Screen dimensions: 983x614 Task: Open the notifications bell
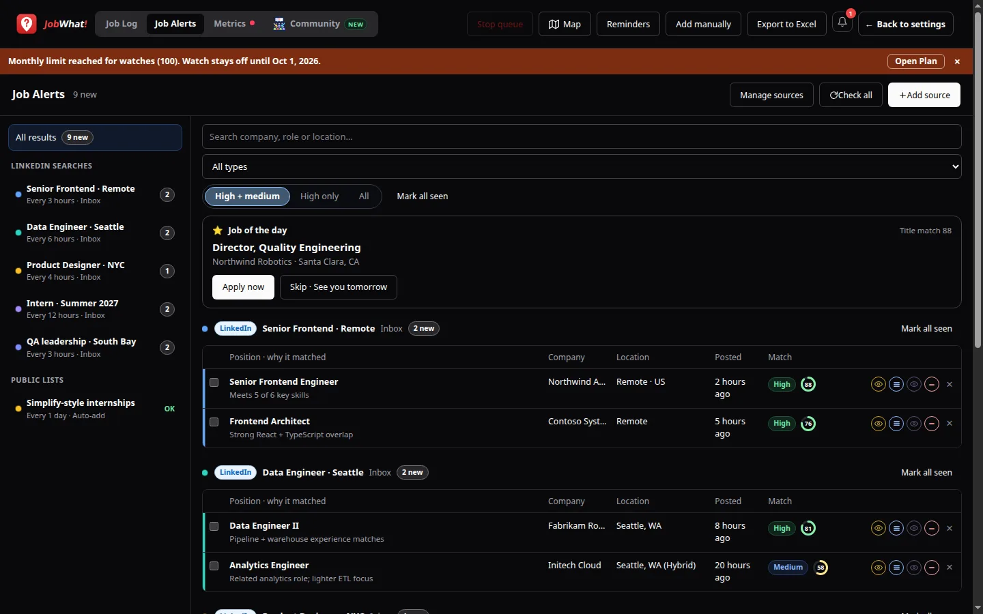[x=842, y=23]
